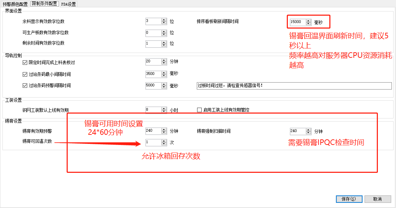Increase 钢网工装默认上线有效期 hours spinner

pyautogui.click(x=164, y=108)
